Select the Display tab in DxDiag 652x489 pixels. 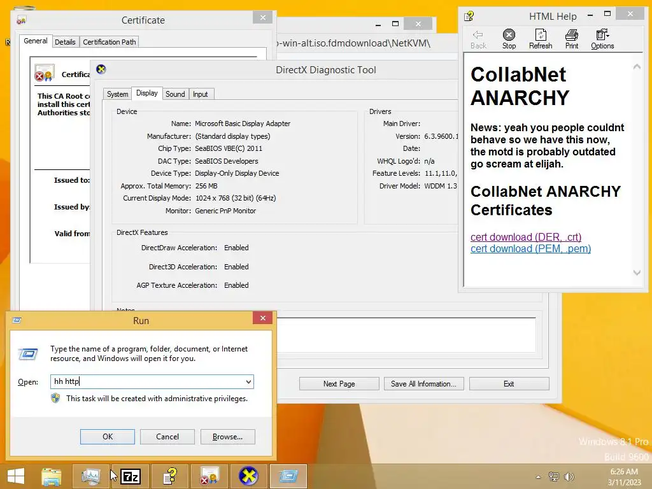(x=147, y=93)
